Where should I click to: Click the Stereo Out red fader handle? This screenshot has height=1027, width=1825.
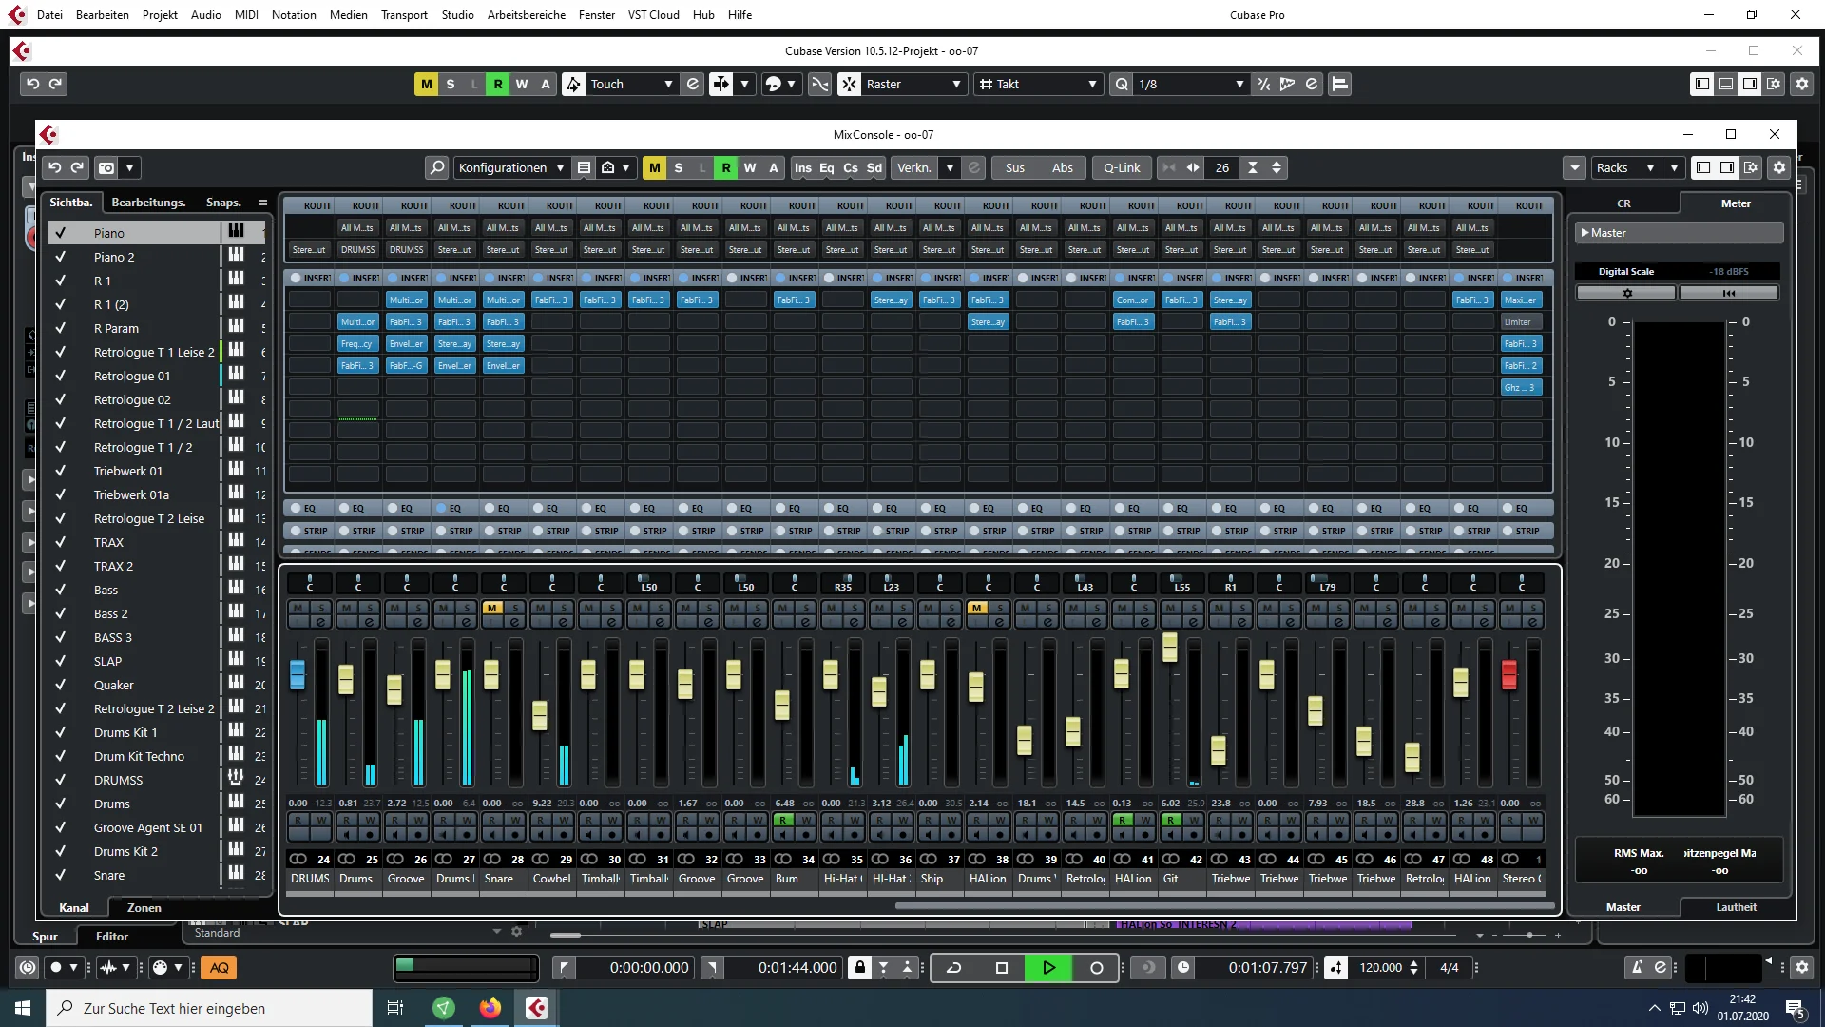pyautogui.click(x=1509, y=674)
